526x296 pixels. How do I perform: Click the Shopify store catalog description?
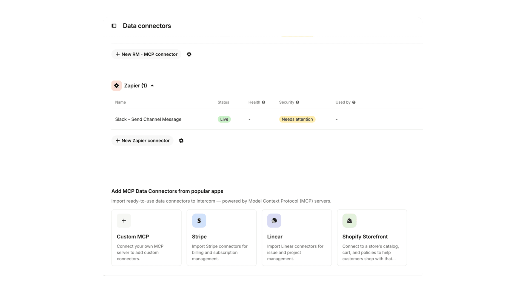click(x=370, y=252)
